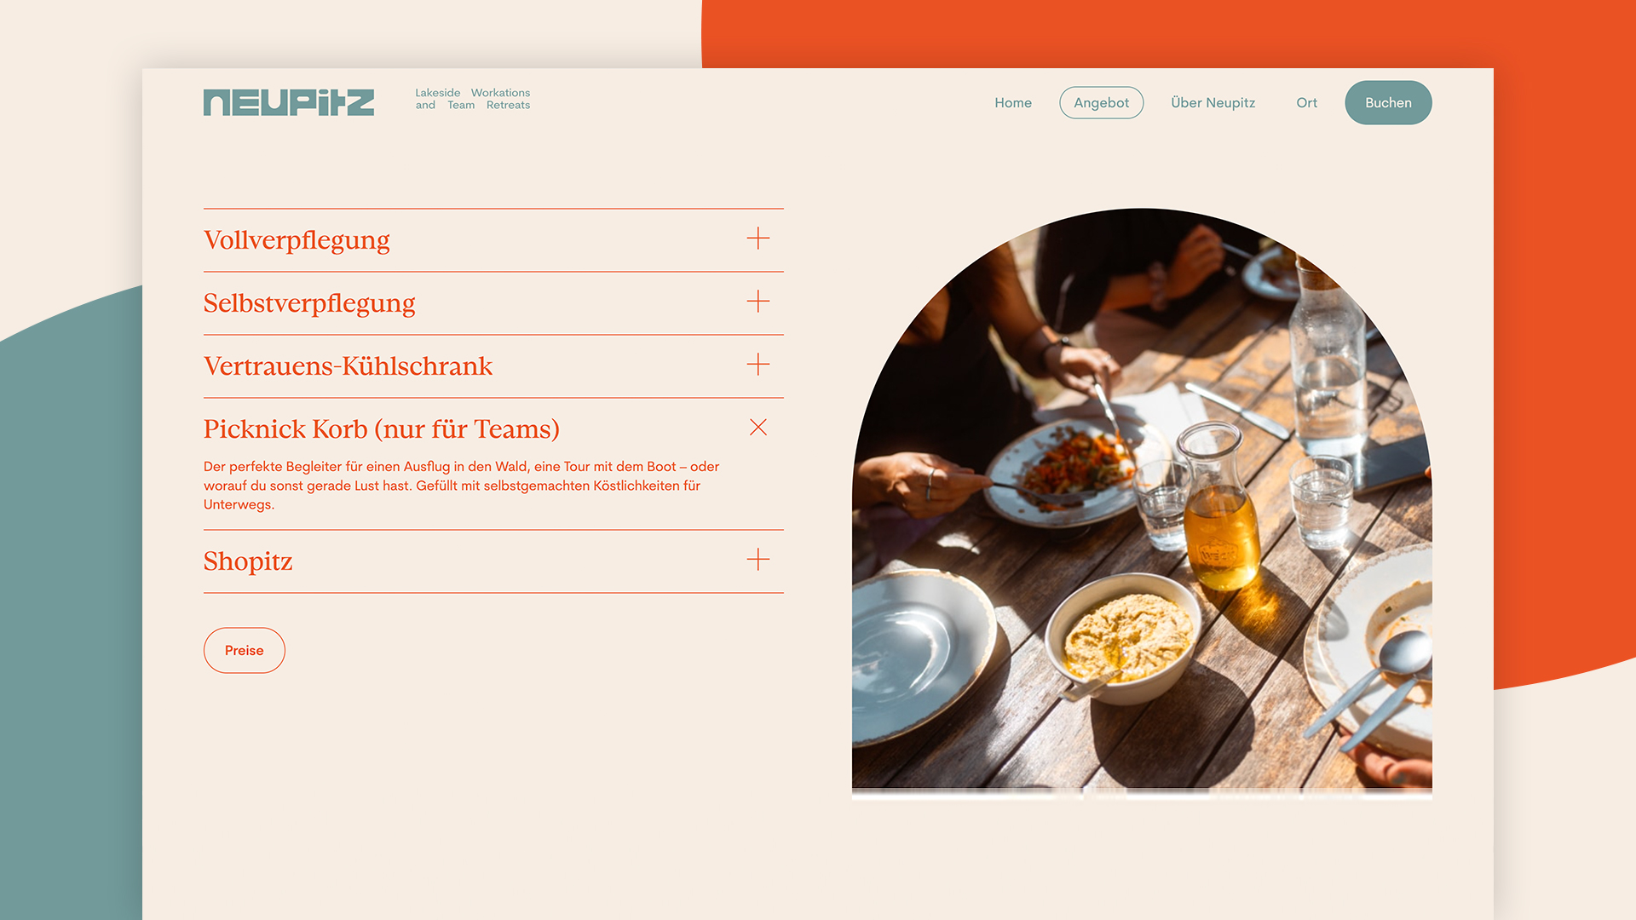The width and height of the screenshot is (1636, 920).
Task: Click the plus icon next to Shopitz
Action: tap(758, 560)
